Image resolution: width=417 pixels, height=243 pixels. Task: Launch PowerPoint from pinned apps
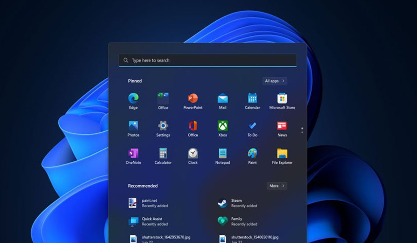(193, 101)
